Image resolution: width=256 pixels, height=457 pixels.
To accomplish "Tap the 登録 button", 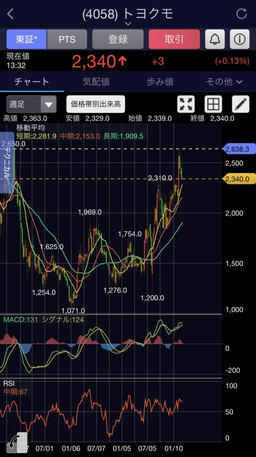I will [x=118, y=39].
